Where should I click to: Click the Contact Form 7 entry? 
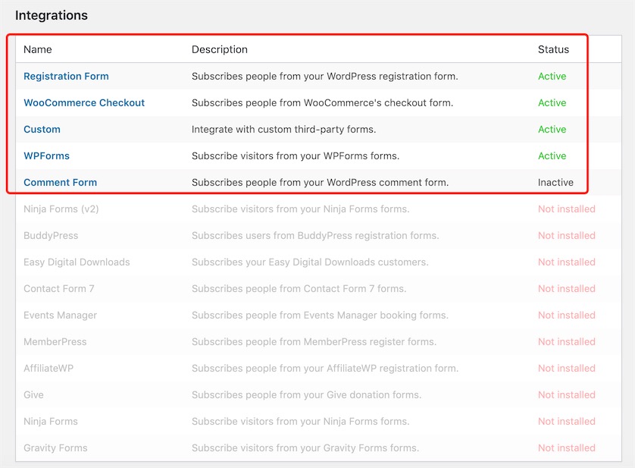coord(58,289)
